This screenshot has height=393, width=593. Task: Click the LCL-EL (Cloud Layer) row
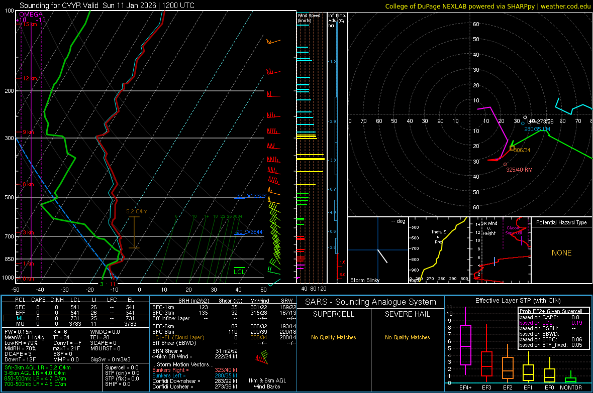tap(224, 337)
